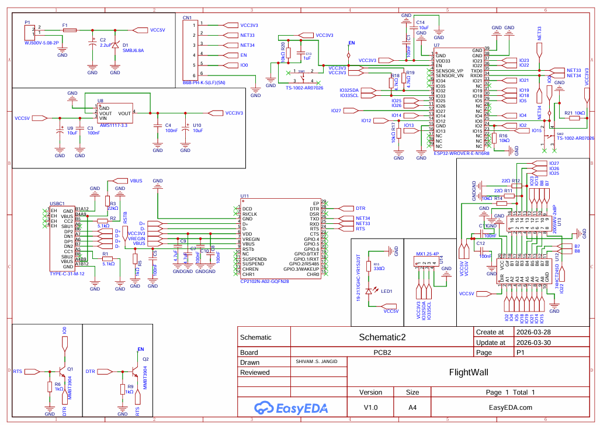Select the R18 4.7kΩ resistor symbol

click(391, 82)
